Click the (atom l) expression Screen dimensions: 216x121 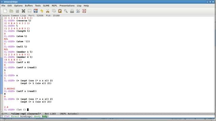[22, 36]
